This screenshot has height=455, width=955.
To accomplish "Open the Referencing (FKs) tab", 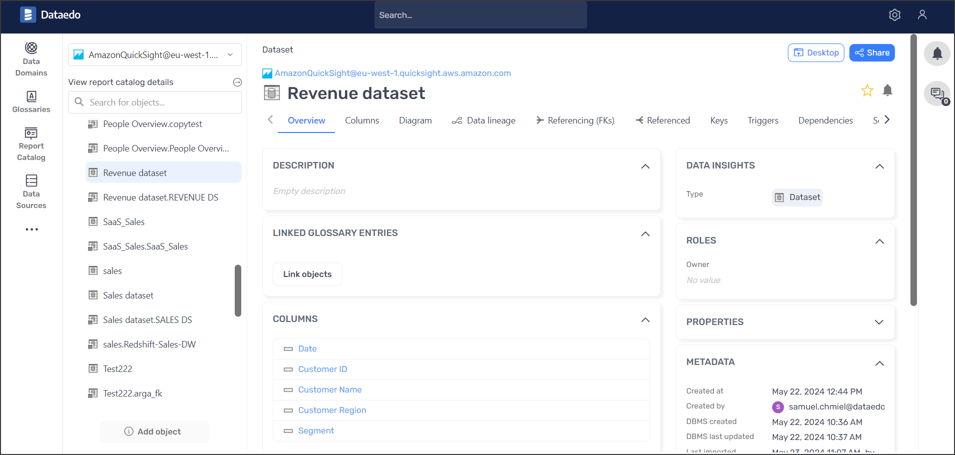I will 575,120.
